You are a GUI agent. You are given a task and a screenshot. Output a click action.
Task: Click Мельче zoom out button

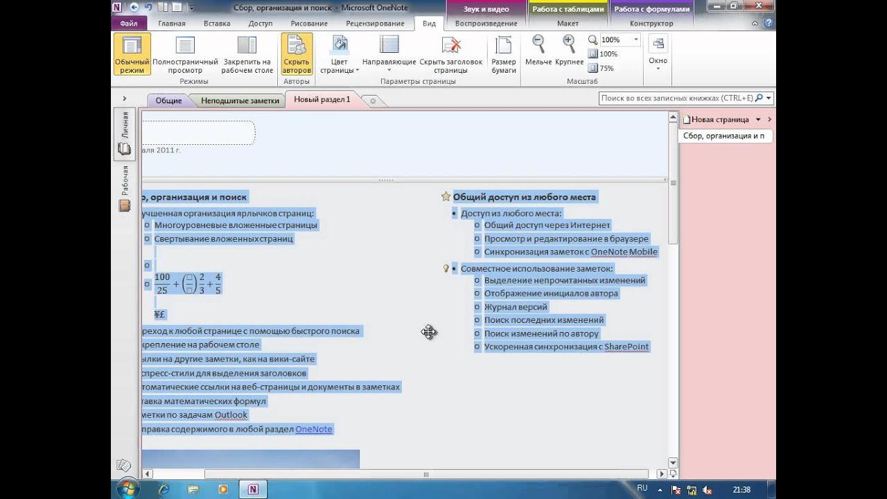[x=538, y=51]
